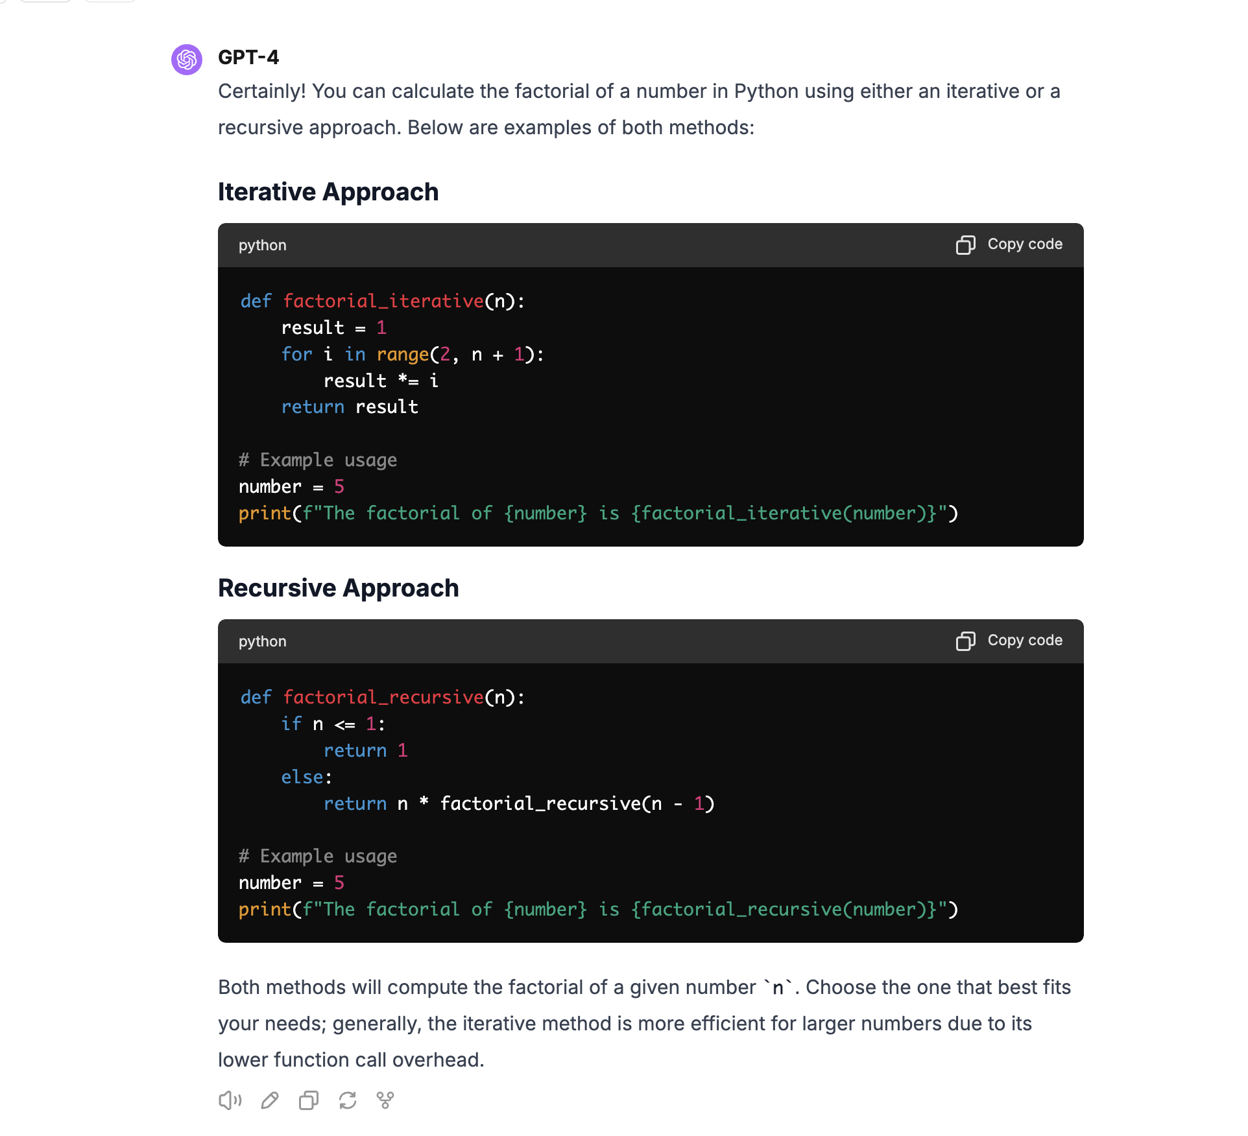Click the copy icon inside the iterative code header
The image size is (1248, 1136).
coord(966,245)
